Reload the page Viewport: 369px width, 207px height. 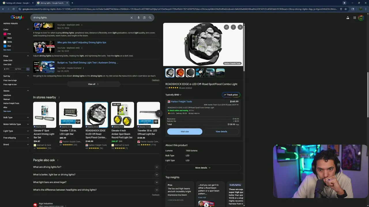pyautogui.click(x=14, y=9)
